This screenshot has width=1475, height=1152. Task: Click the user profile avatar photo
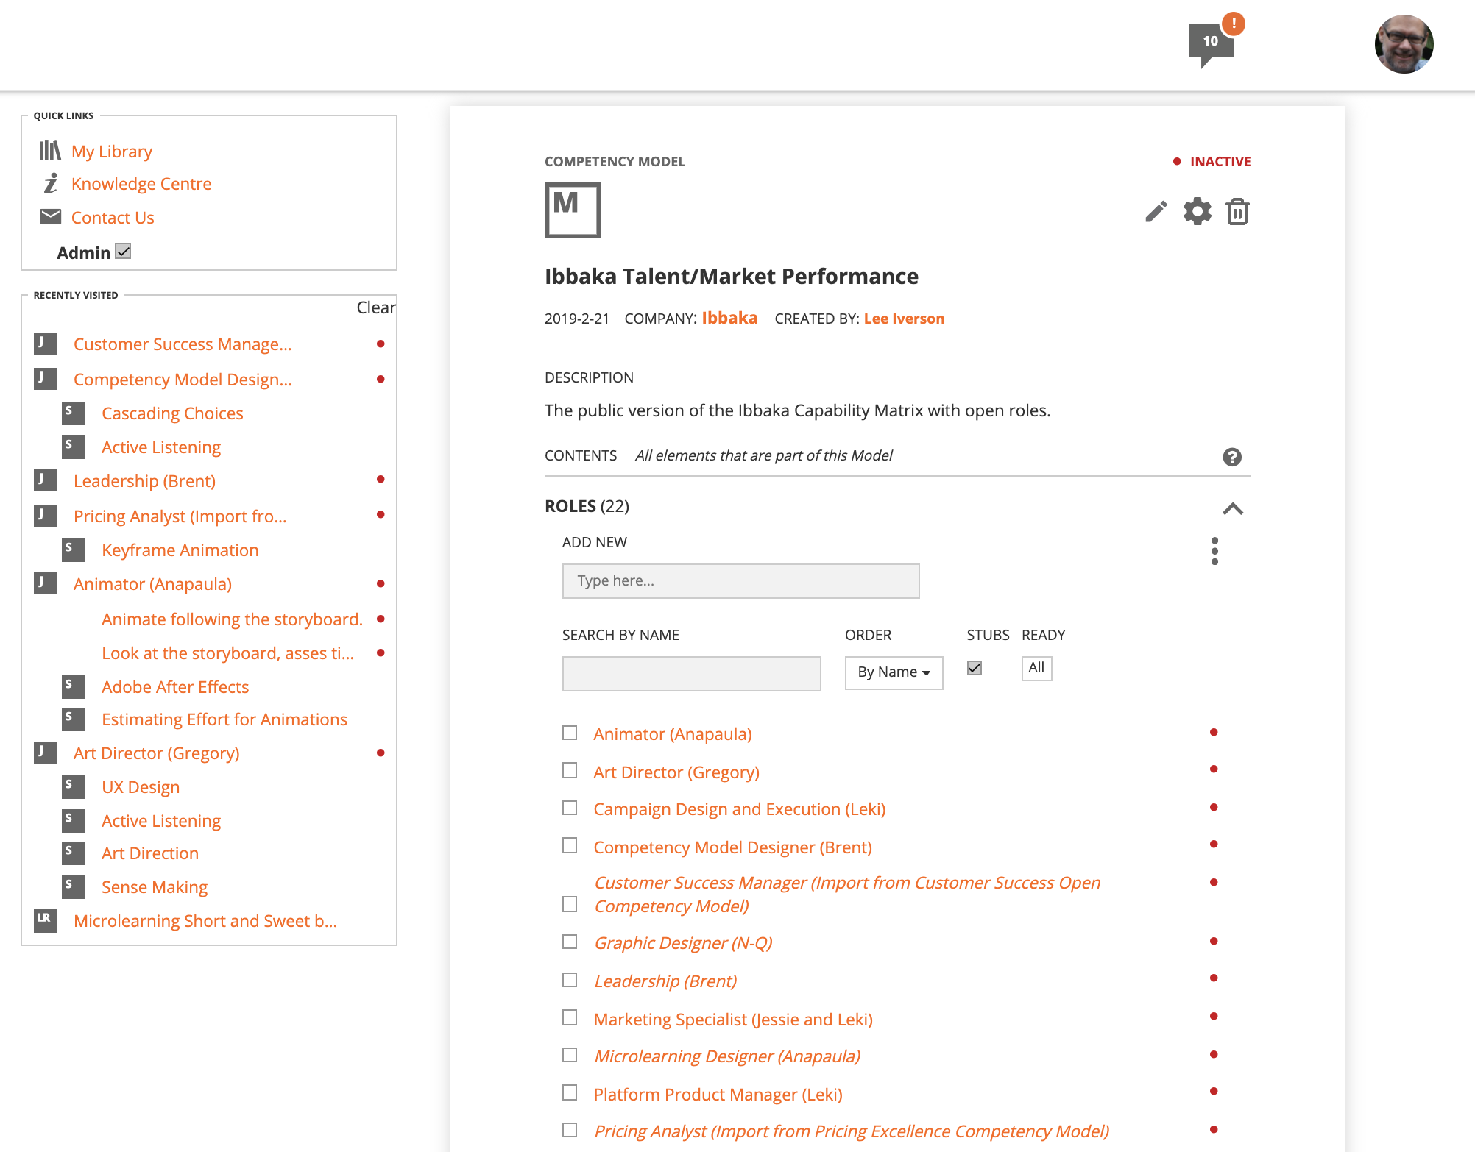[1404, 44]
